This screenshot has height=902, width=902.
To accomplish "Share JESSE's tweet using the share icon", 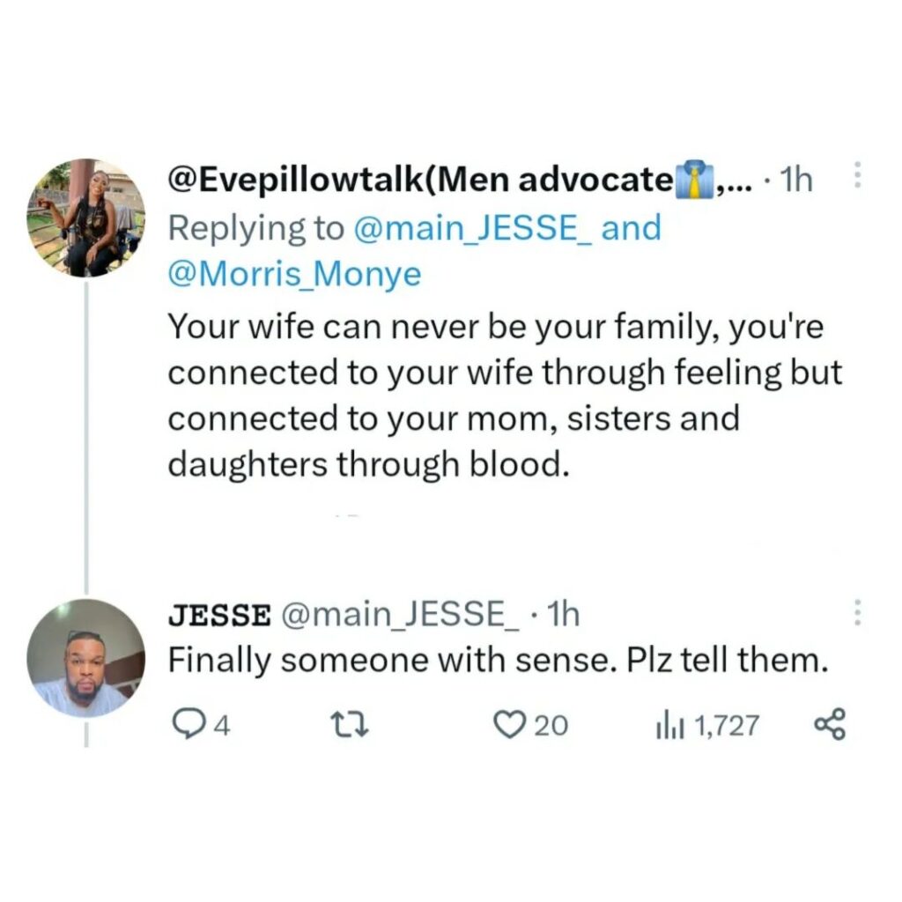I will pos(829,724).
